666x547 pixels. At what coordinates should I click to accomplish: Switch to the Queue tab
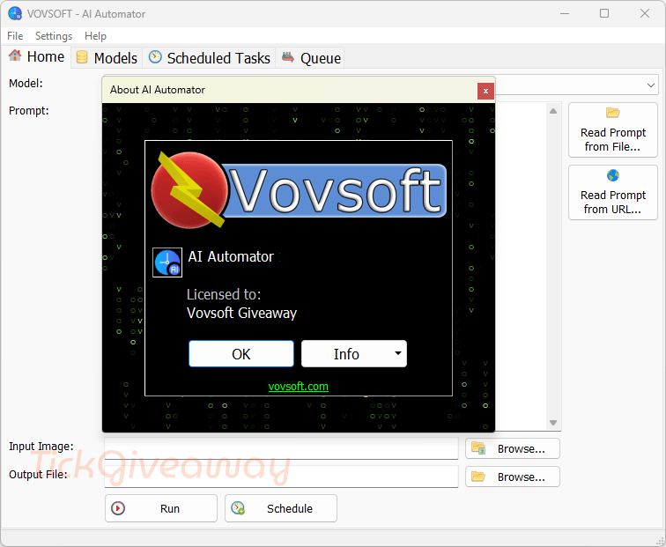pyautogui.click(x=310, y=58)
